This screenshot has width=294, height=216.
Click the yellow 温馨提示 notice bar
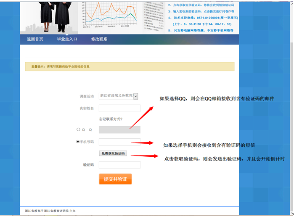130,66
